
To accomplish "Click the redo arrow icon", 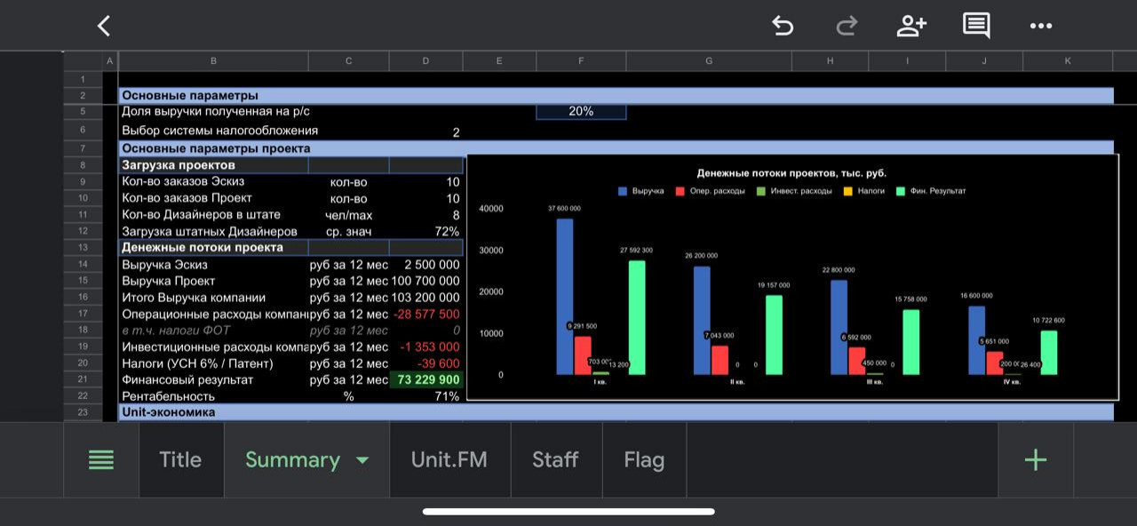I will tap(847, 26).
